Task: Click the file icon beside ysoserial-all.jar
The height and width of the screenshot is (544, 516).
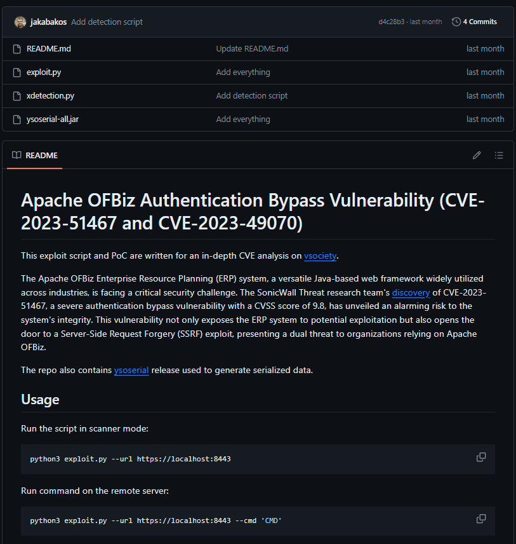Action: (17, 119)
